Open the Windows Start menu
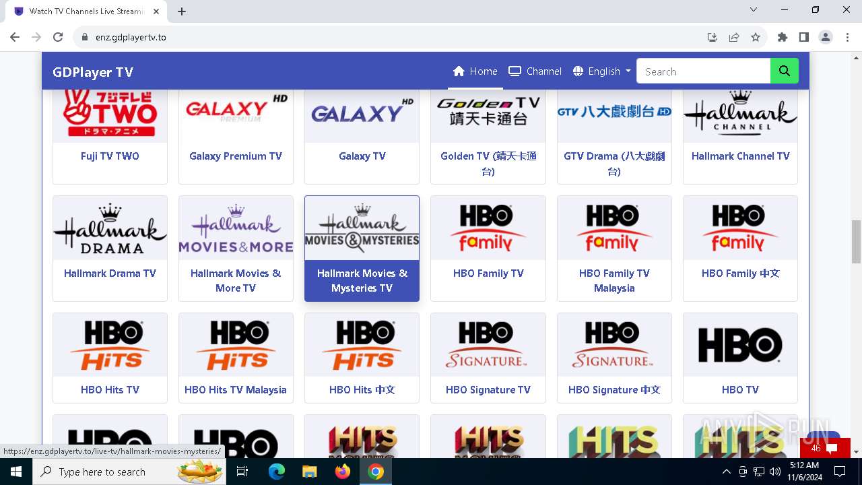This screenshot has width=862, height=485. [x=16, y=472]
